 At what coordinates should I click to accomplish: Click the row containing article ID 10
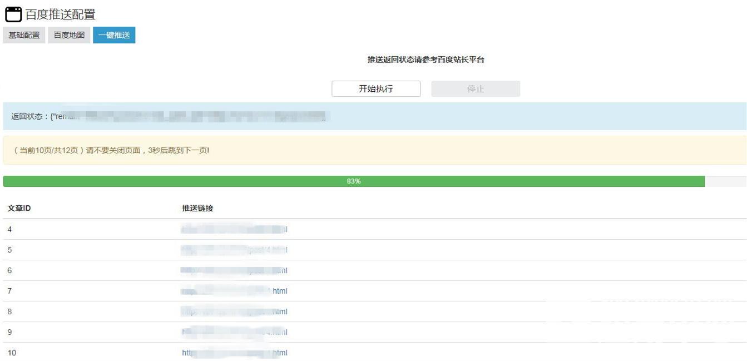(111, 352)
